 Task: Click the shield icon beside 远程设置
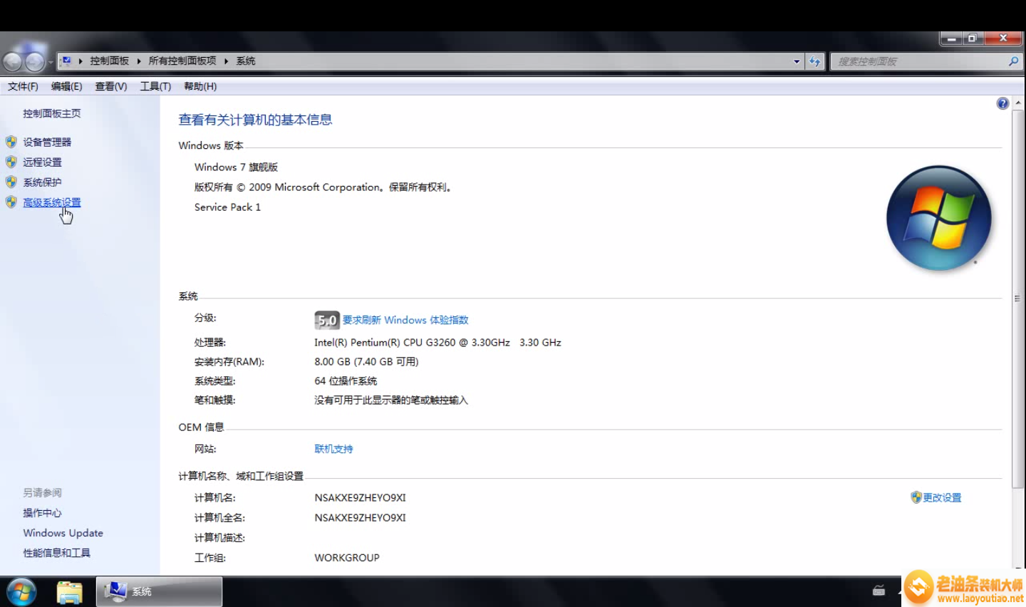(11, 162)
